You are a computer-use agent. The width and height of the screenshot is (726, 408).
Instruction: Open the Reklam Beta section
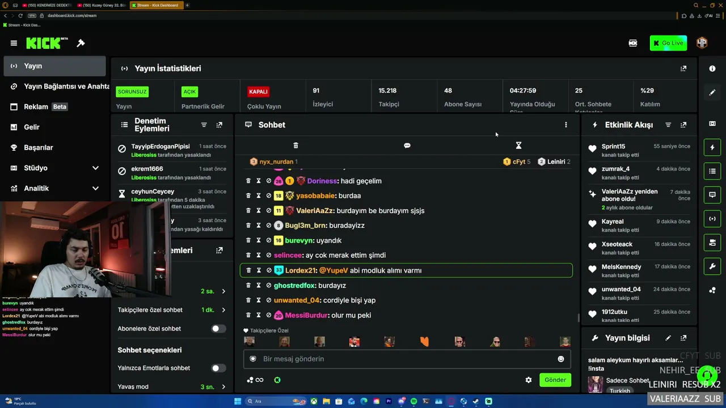coord(55,107)
